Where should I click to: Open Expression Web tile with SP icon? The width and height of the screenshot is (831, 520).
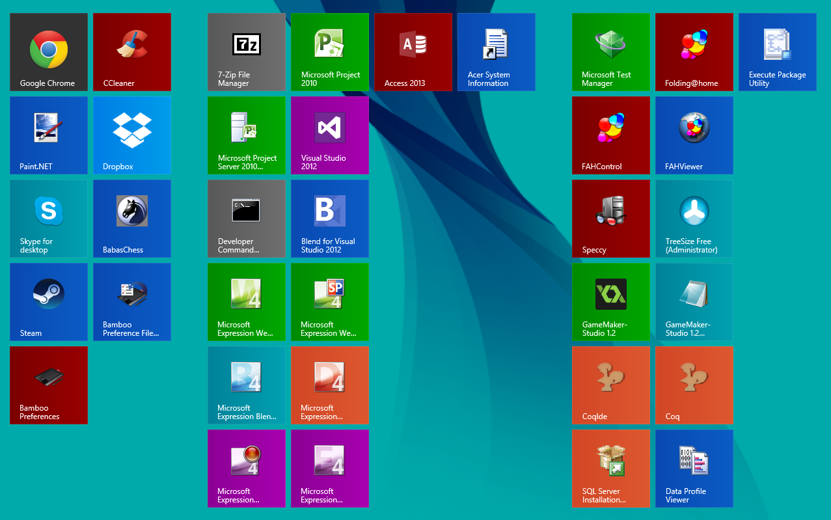[330, 302]
